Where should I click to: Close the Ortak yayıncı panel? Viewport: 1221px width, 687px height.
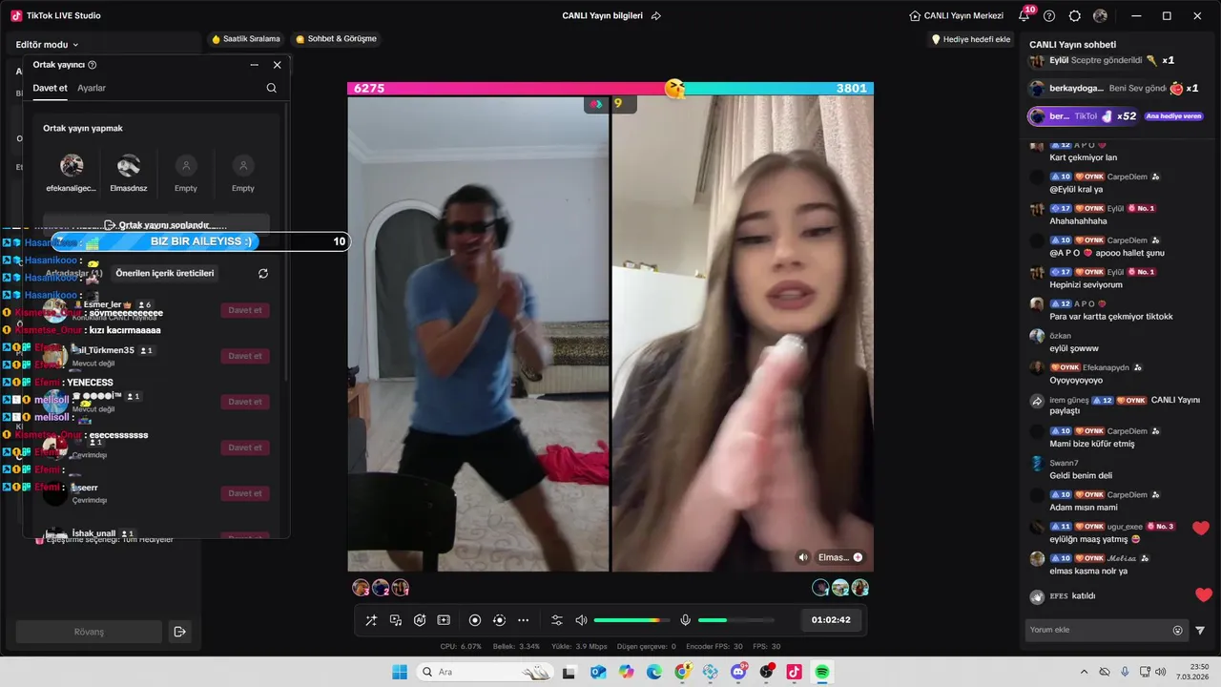tap(278, 65)
